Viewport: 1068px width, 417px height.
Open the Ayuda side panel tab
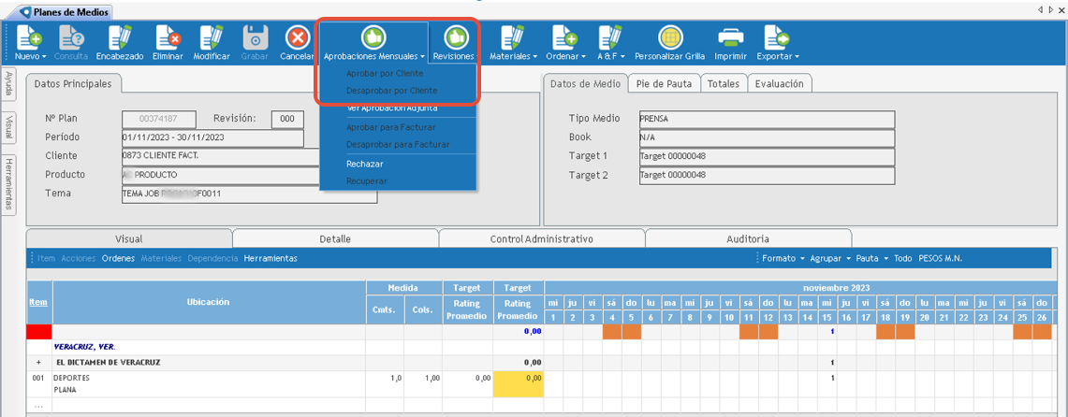pyautogui.click(x=8, y=83)
